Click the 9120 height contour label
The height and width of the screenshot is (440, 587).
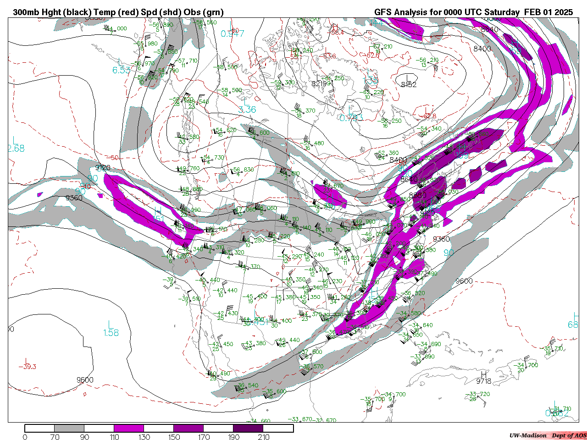(103, 168)
